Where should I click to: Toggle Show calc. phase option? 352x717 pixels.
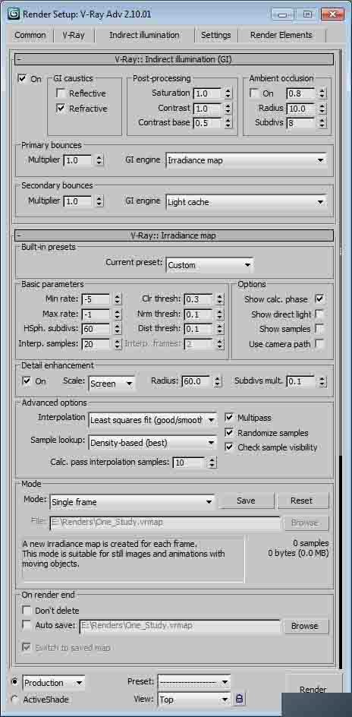pos(319,299)
